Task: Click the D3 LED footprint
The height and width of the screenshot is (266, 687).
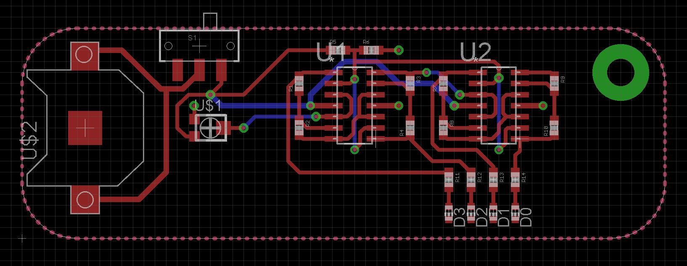Action: click(448, 213)
